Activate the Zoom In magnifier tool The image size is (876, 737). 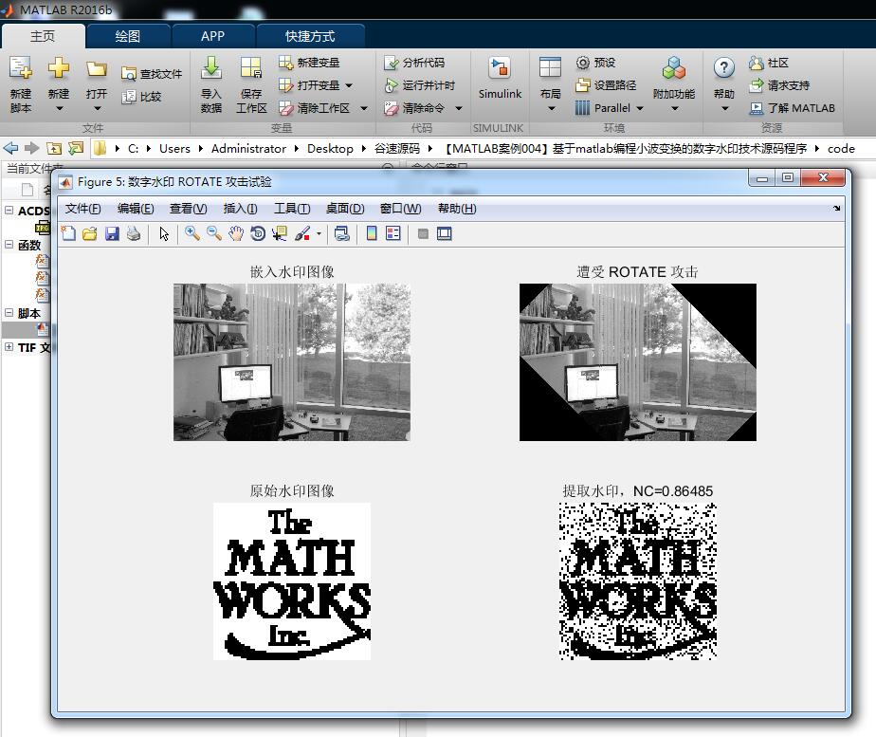coord(192,233)
